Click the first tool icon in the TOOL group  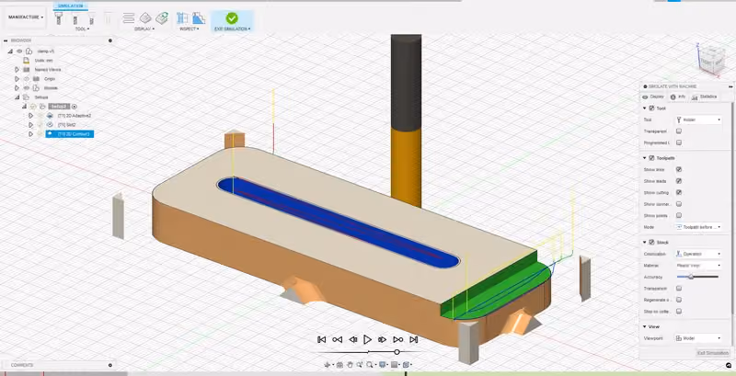(x=59, y=18)
